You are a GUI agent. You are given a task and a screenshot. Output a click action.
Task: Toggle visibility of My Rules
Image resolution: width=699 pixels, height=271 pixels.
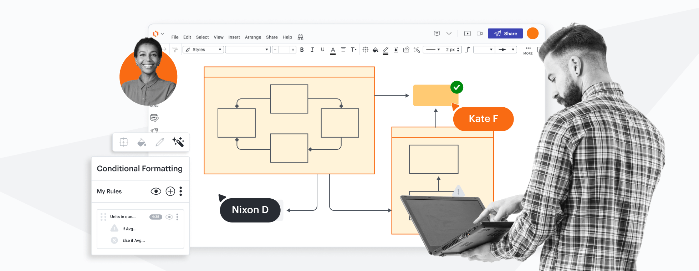coord(156,191)
